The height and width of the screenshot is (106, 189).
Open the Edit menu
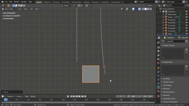[x=11, y=2]
